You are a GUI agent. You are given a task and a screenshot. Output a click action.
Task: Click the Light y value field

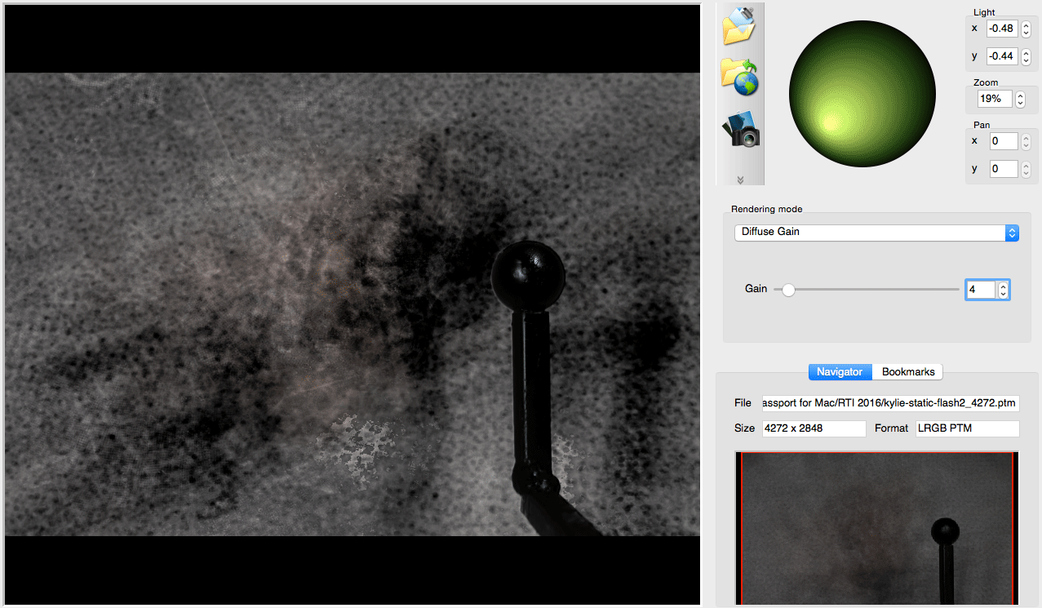point(1001,56)
